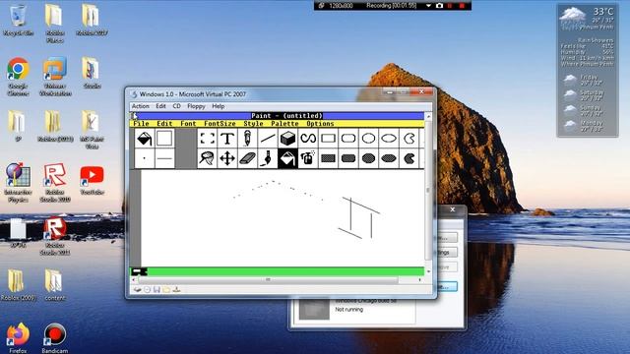
Task: Select the Virtual PC Console machine thumbnail
Action: tap(314, 309)
